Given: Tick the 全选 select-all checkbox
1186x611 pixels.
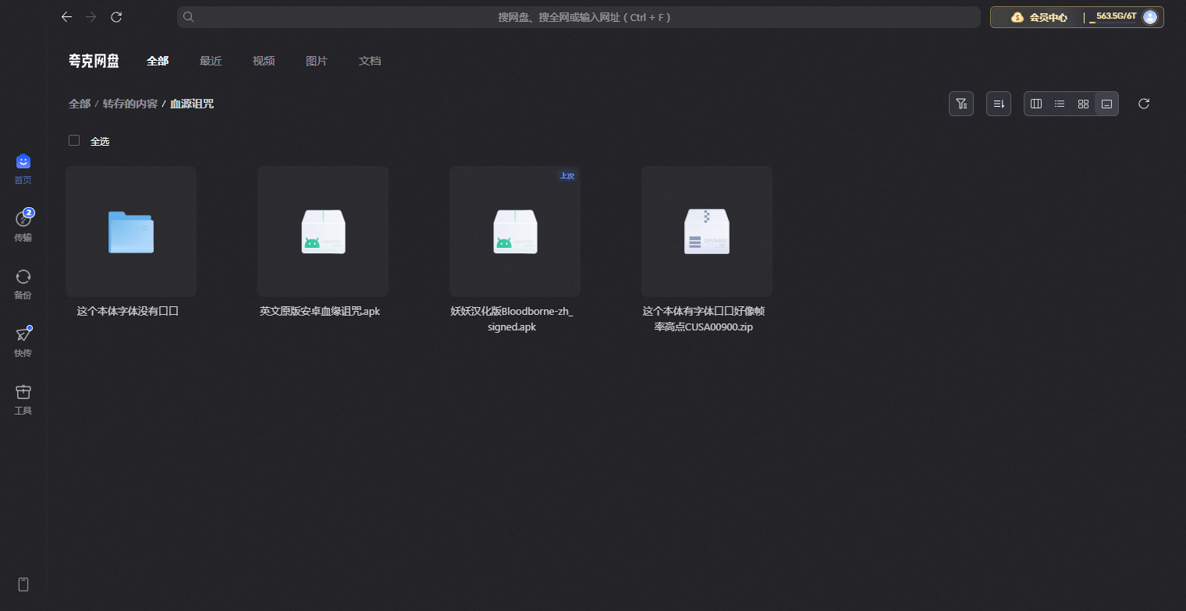Looking at the screenshot, I should coord(74,140).
